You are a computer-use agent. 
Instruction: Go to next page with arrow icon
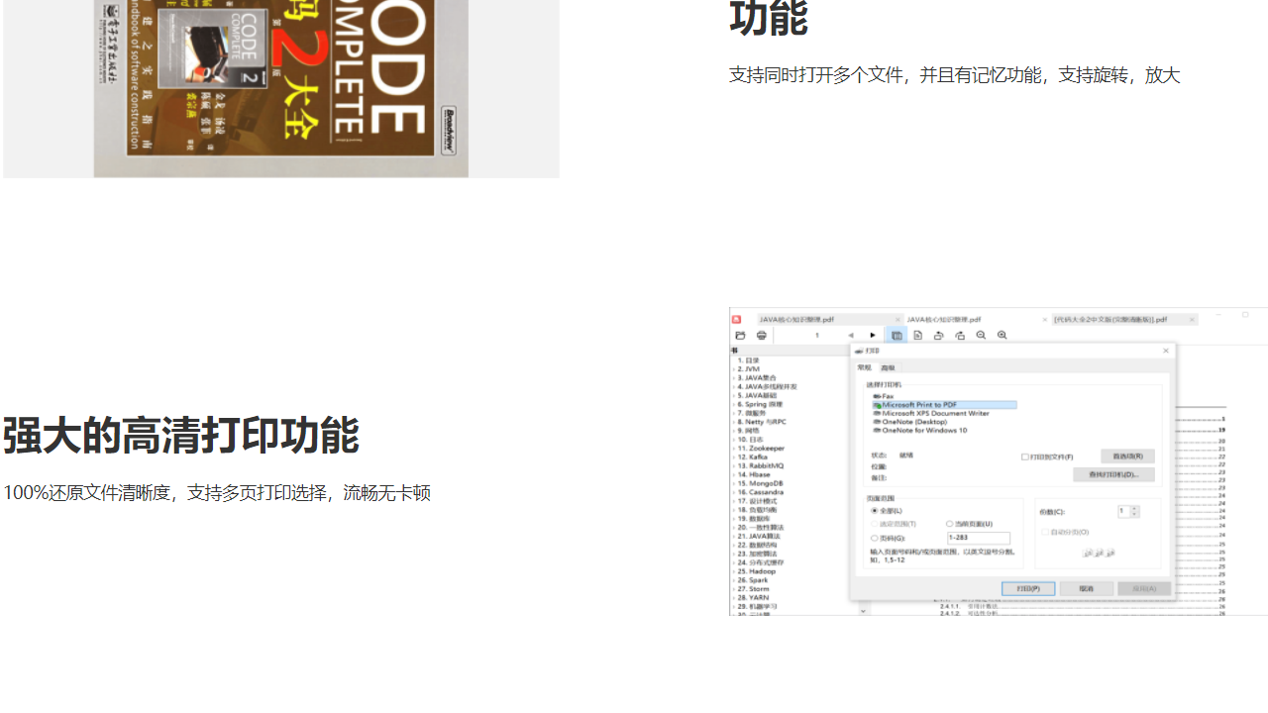point(872,335)
